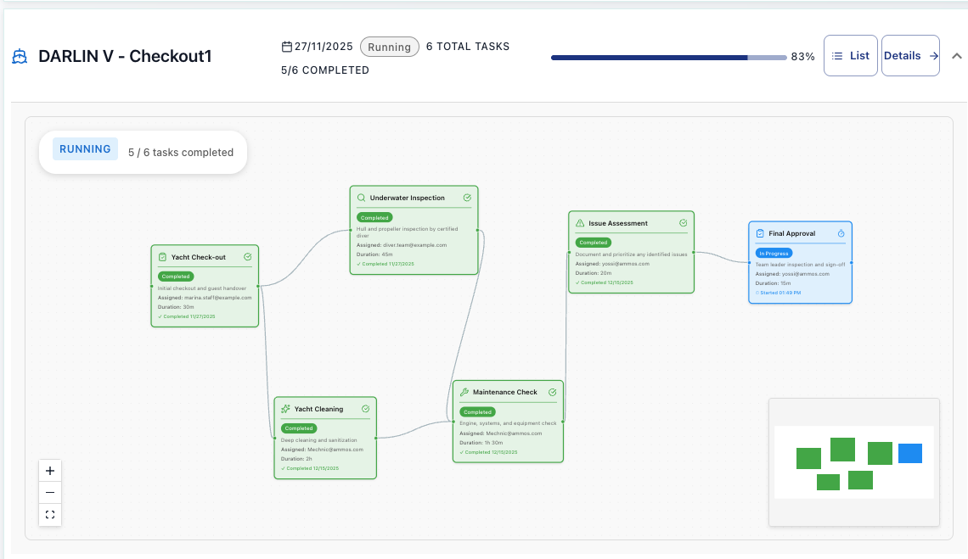
Task: Switch to List view
Action: 850,55
